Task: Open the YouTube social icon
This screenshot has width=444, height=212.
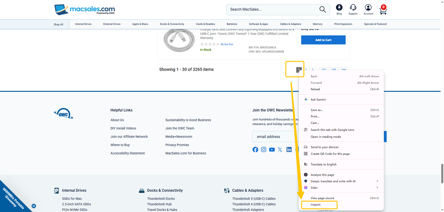Action: (x=272, y=150)
